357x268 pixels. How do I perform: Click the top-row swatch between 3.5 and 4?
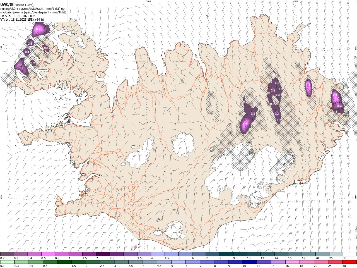click(x=144, y=254)
